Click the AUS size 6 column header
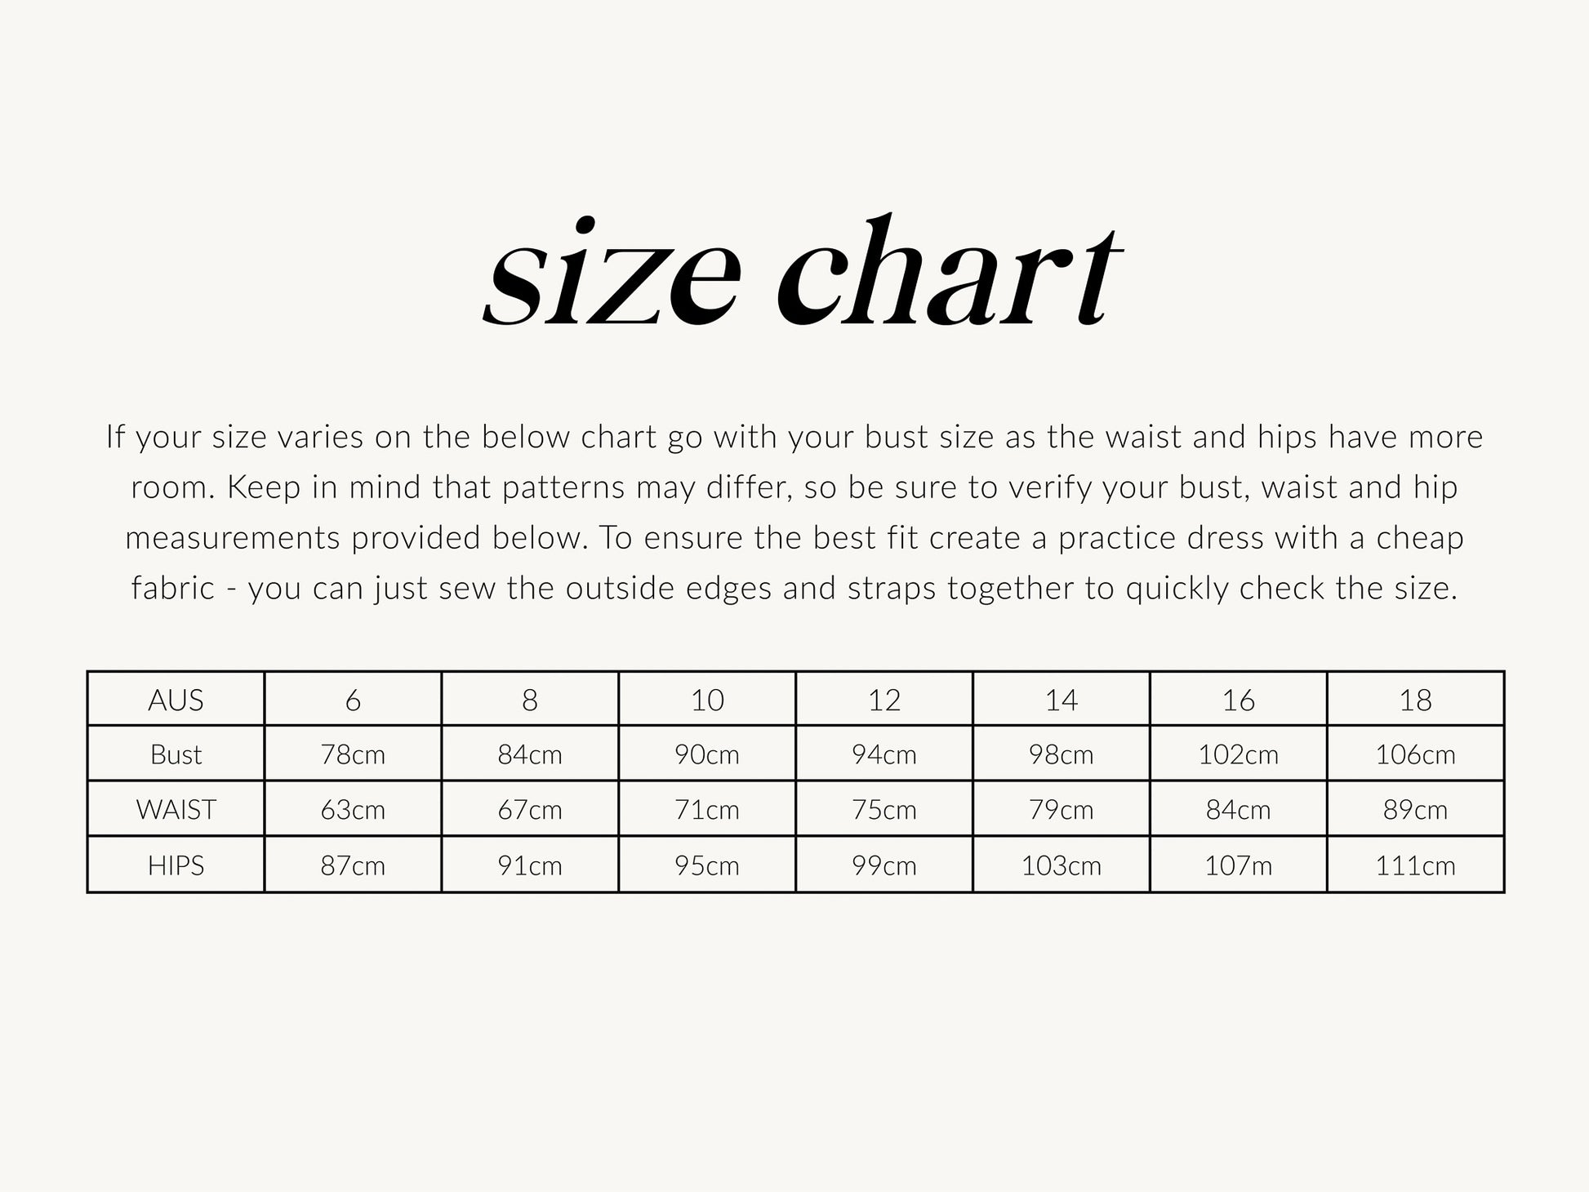The height and width of the screenshot is (1192, 1589). click(353, 700)
